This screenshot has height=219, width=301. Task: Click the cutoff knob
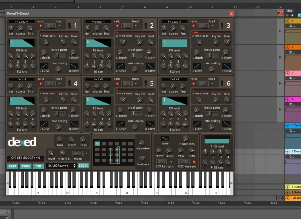coord(71,140)
